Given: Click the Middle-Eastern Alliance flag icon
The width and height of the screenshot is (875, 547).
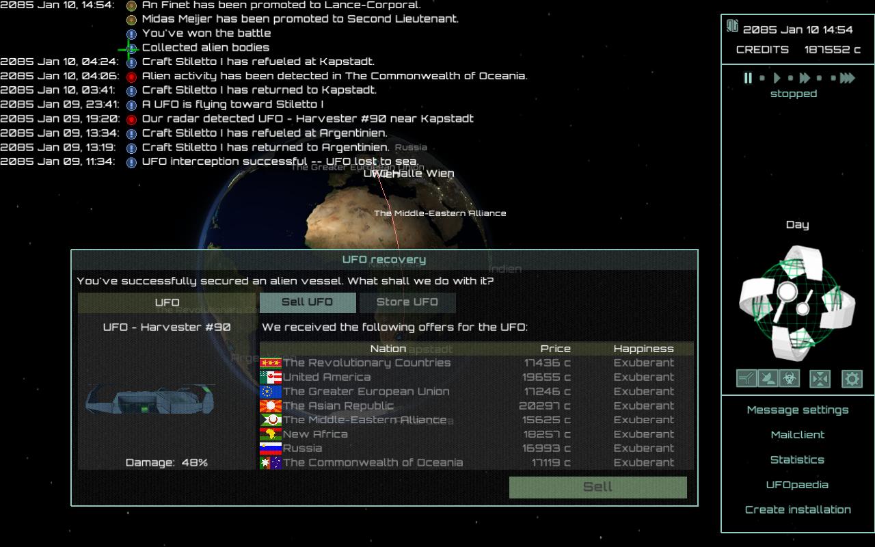Looking at the screenshot, I should tap(271, 421).
